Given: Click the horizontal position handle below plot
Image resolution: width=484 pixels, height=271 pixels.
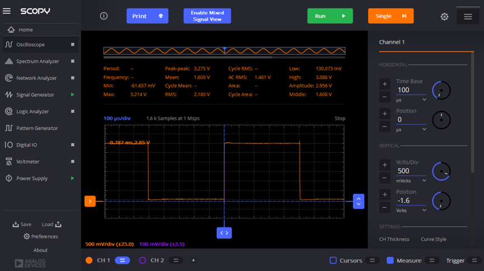Looking at the screenshot, I should tap(224, 233).
